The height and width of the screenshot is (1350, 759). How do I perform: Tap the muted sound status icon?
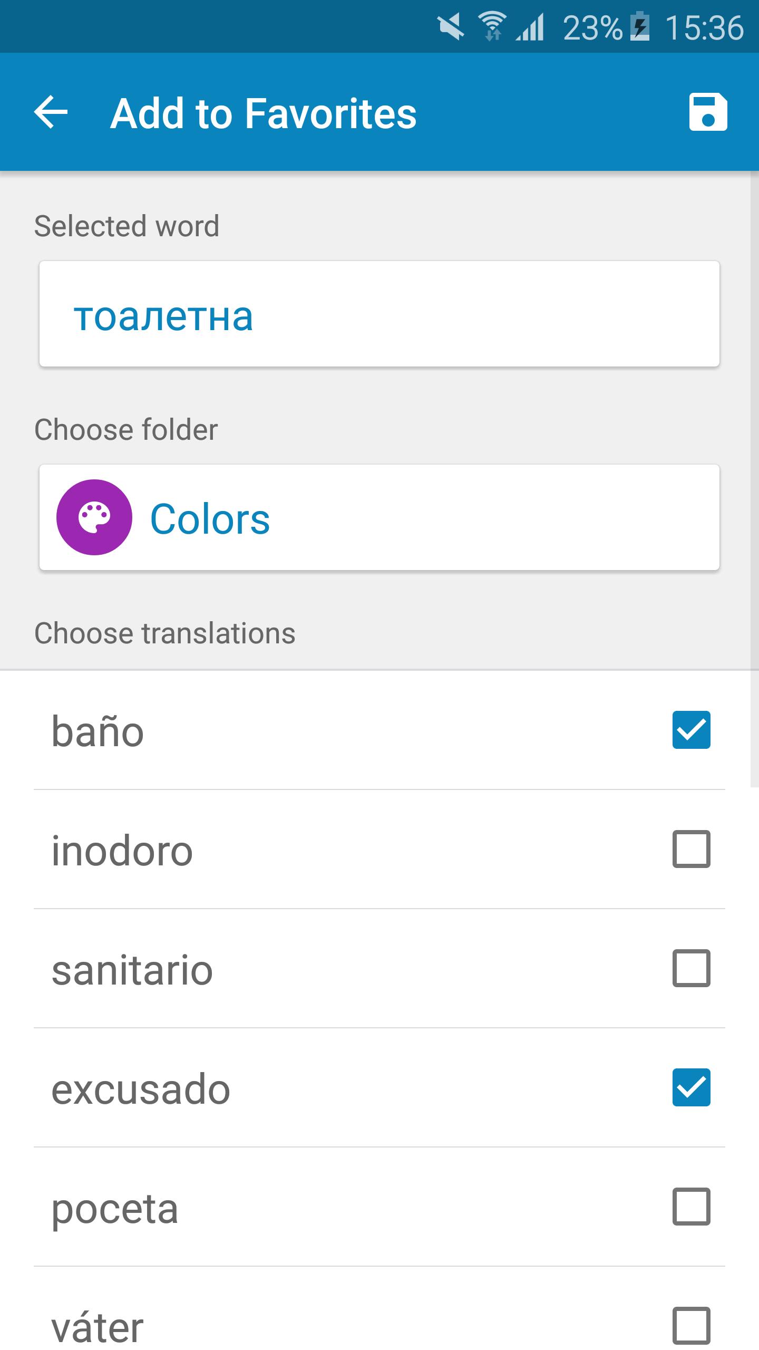point(451,27)
